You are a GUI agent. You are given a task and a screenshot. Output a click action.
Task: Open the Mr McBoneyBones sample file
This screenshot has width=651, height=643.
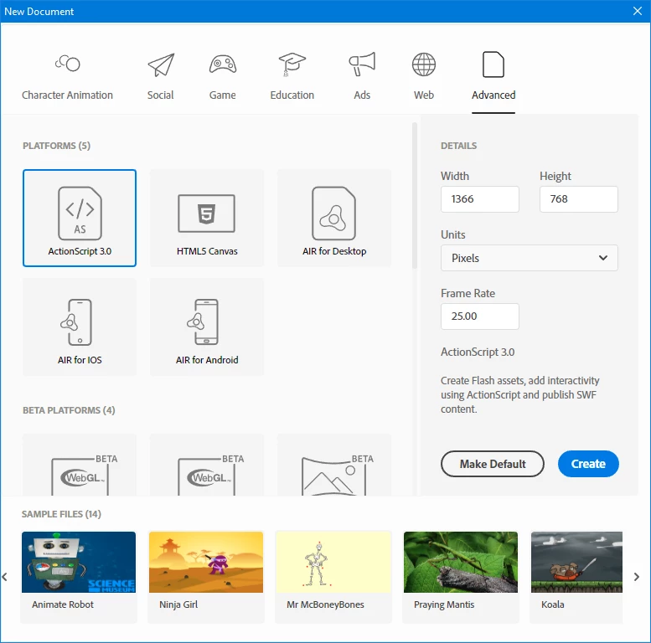(x=333, y=577)
